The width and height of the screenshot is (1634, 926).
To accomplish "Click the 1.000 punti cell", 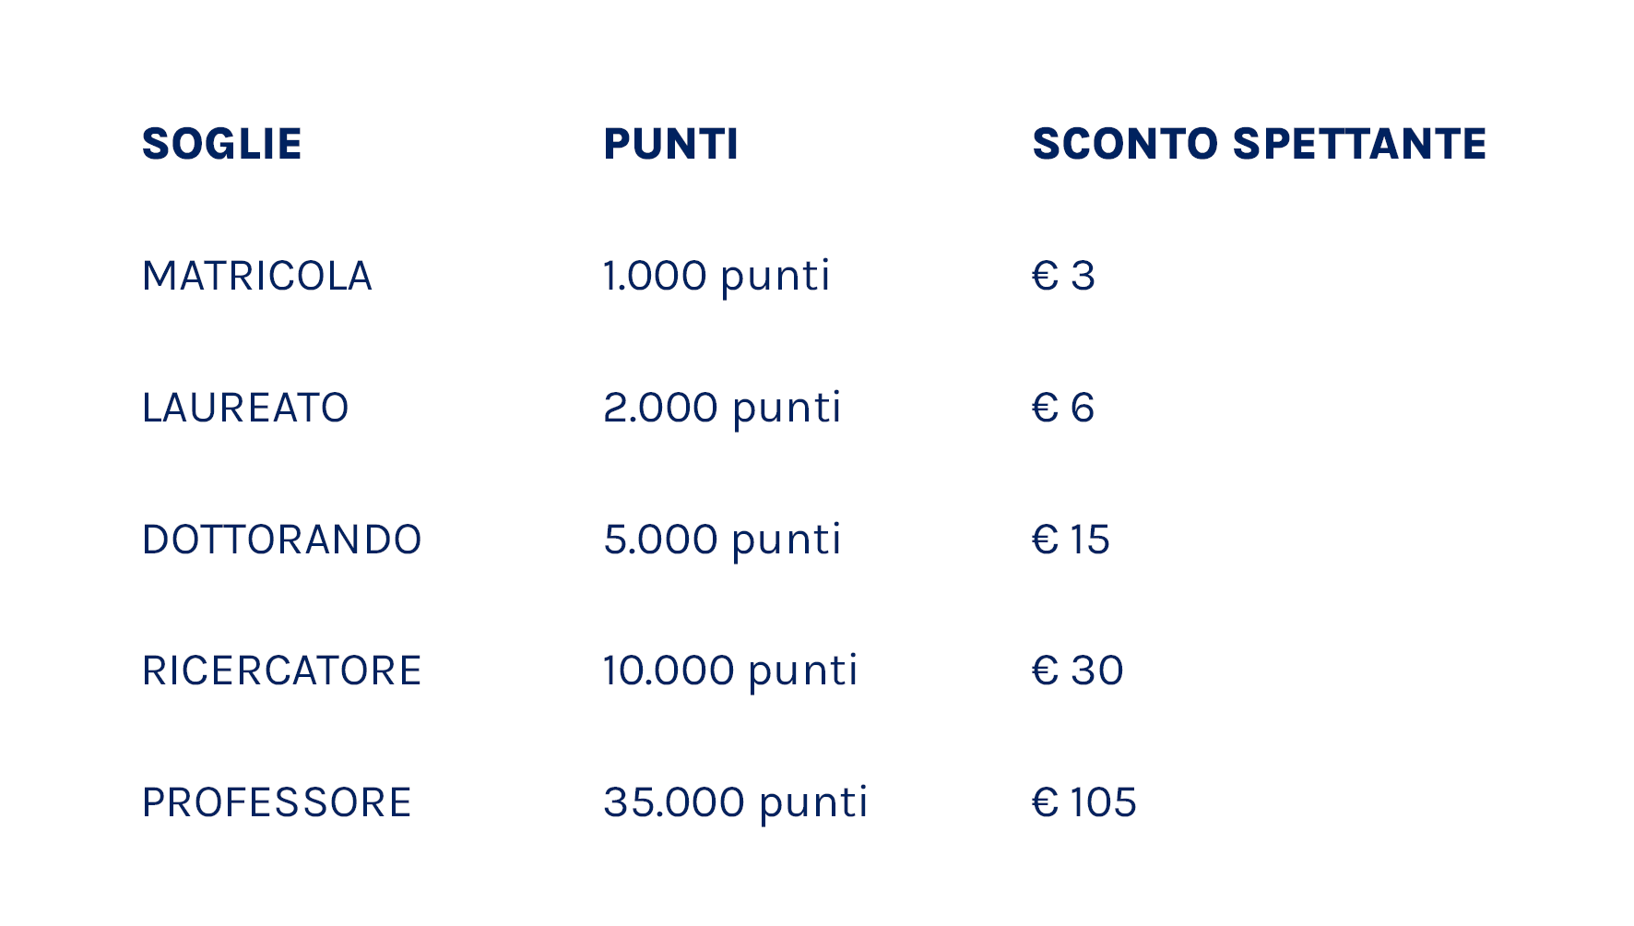I will coord(716,276).
